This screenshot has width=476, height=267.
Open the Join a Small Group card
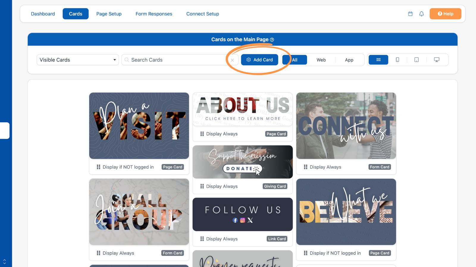click(x=139, y=212)
